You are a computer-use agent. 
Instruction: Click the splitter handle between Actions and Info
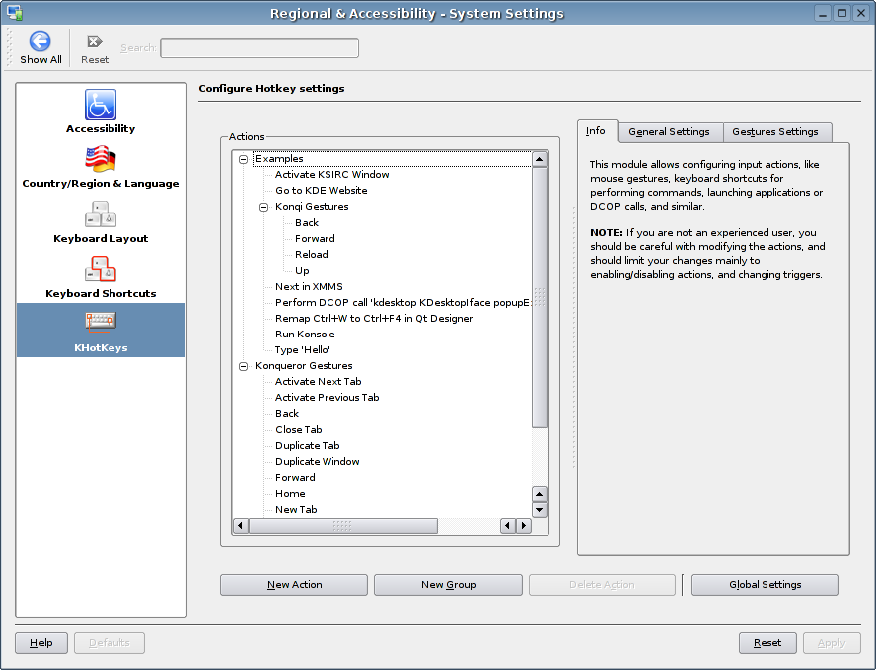[x=574, y=337]
